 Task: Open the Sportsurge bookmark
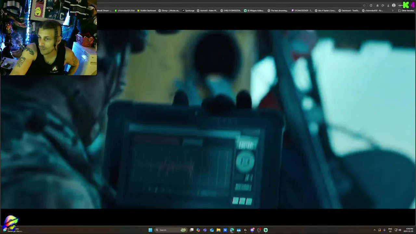[x=188, y=10]
